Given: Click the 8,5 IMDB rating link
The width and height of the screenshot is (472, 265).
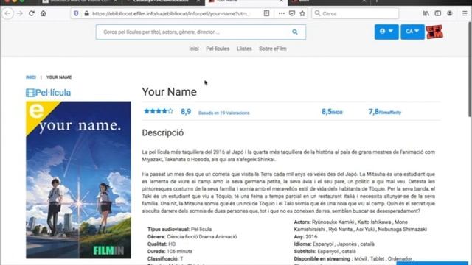Looking at the screenshot, I should tap(332, 112).
